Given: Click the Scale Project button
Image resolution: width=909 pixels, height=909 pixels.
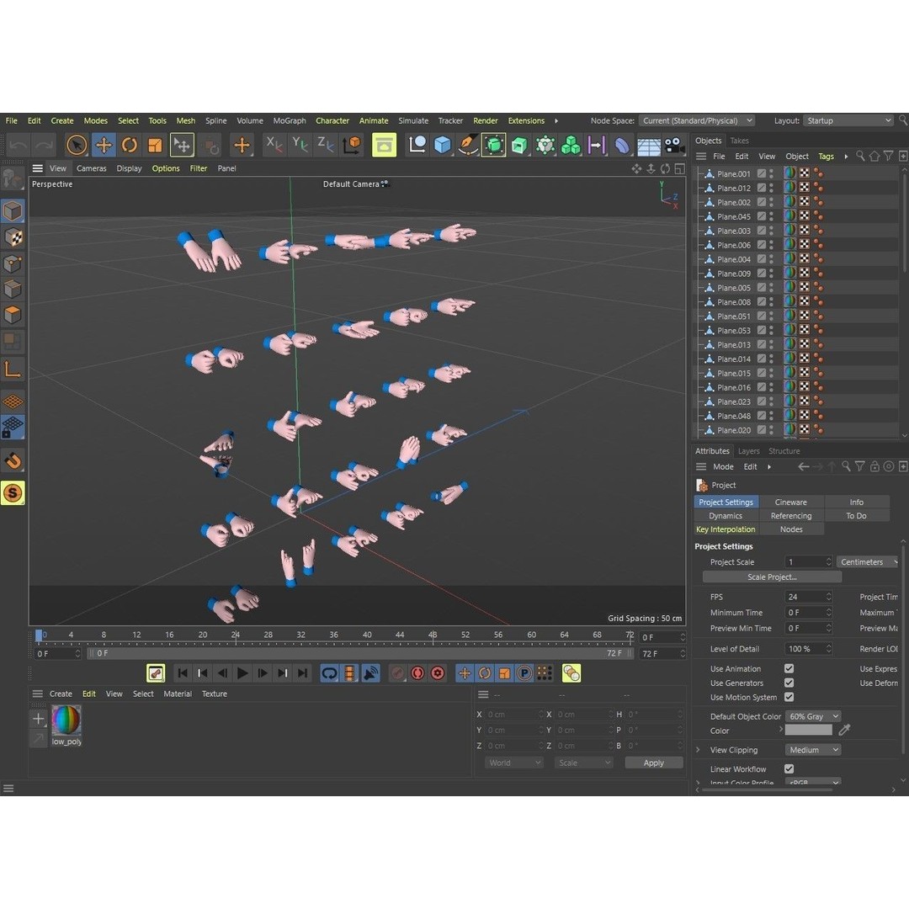Looking at the screenshot, I should (x=771, y=577).
